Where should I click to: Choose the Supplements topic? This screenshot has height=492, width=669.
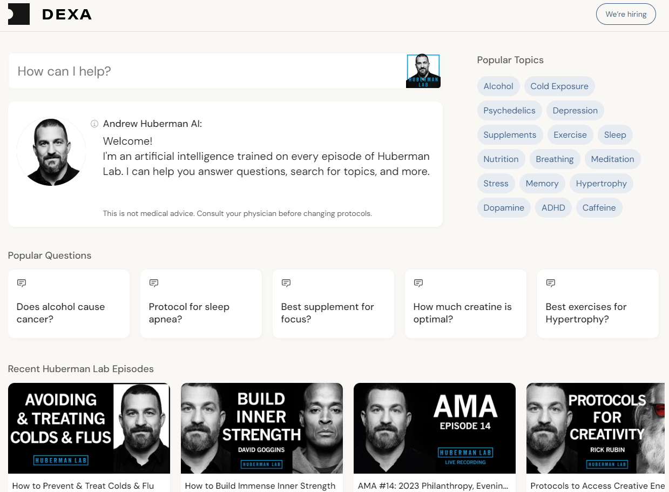tap(510, 135)
